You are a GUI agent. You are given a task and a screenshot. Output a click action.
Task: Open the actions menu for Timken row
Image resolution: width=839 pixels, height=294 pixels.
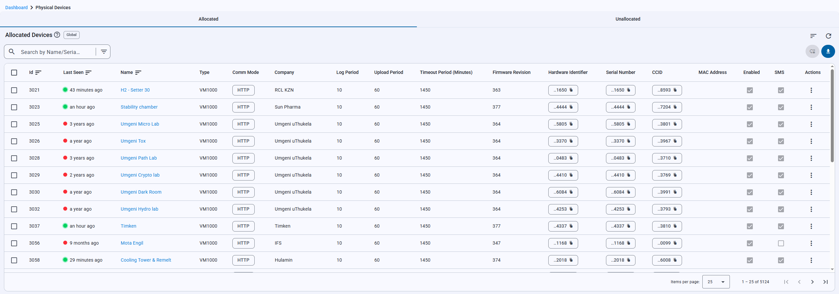(x=811, y=226)
